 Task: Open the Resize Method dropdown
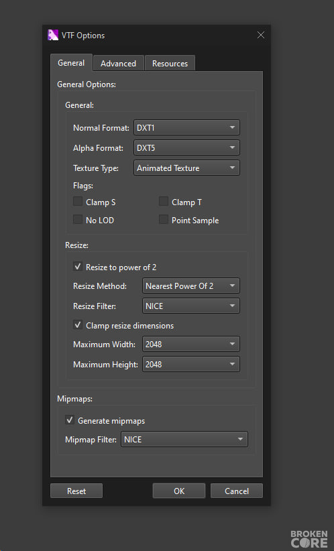tap(191, 286)
